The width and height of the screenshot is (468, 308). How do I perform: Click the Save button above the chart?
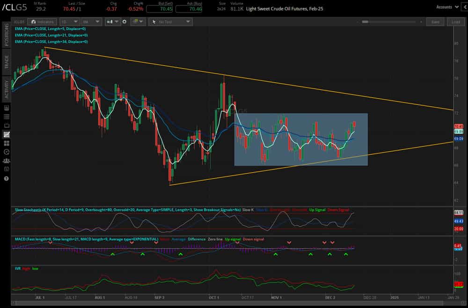pos(435,22)
